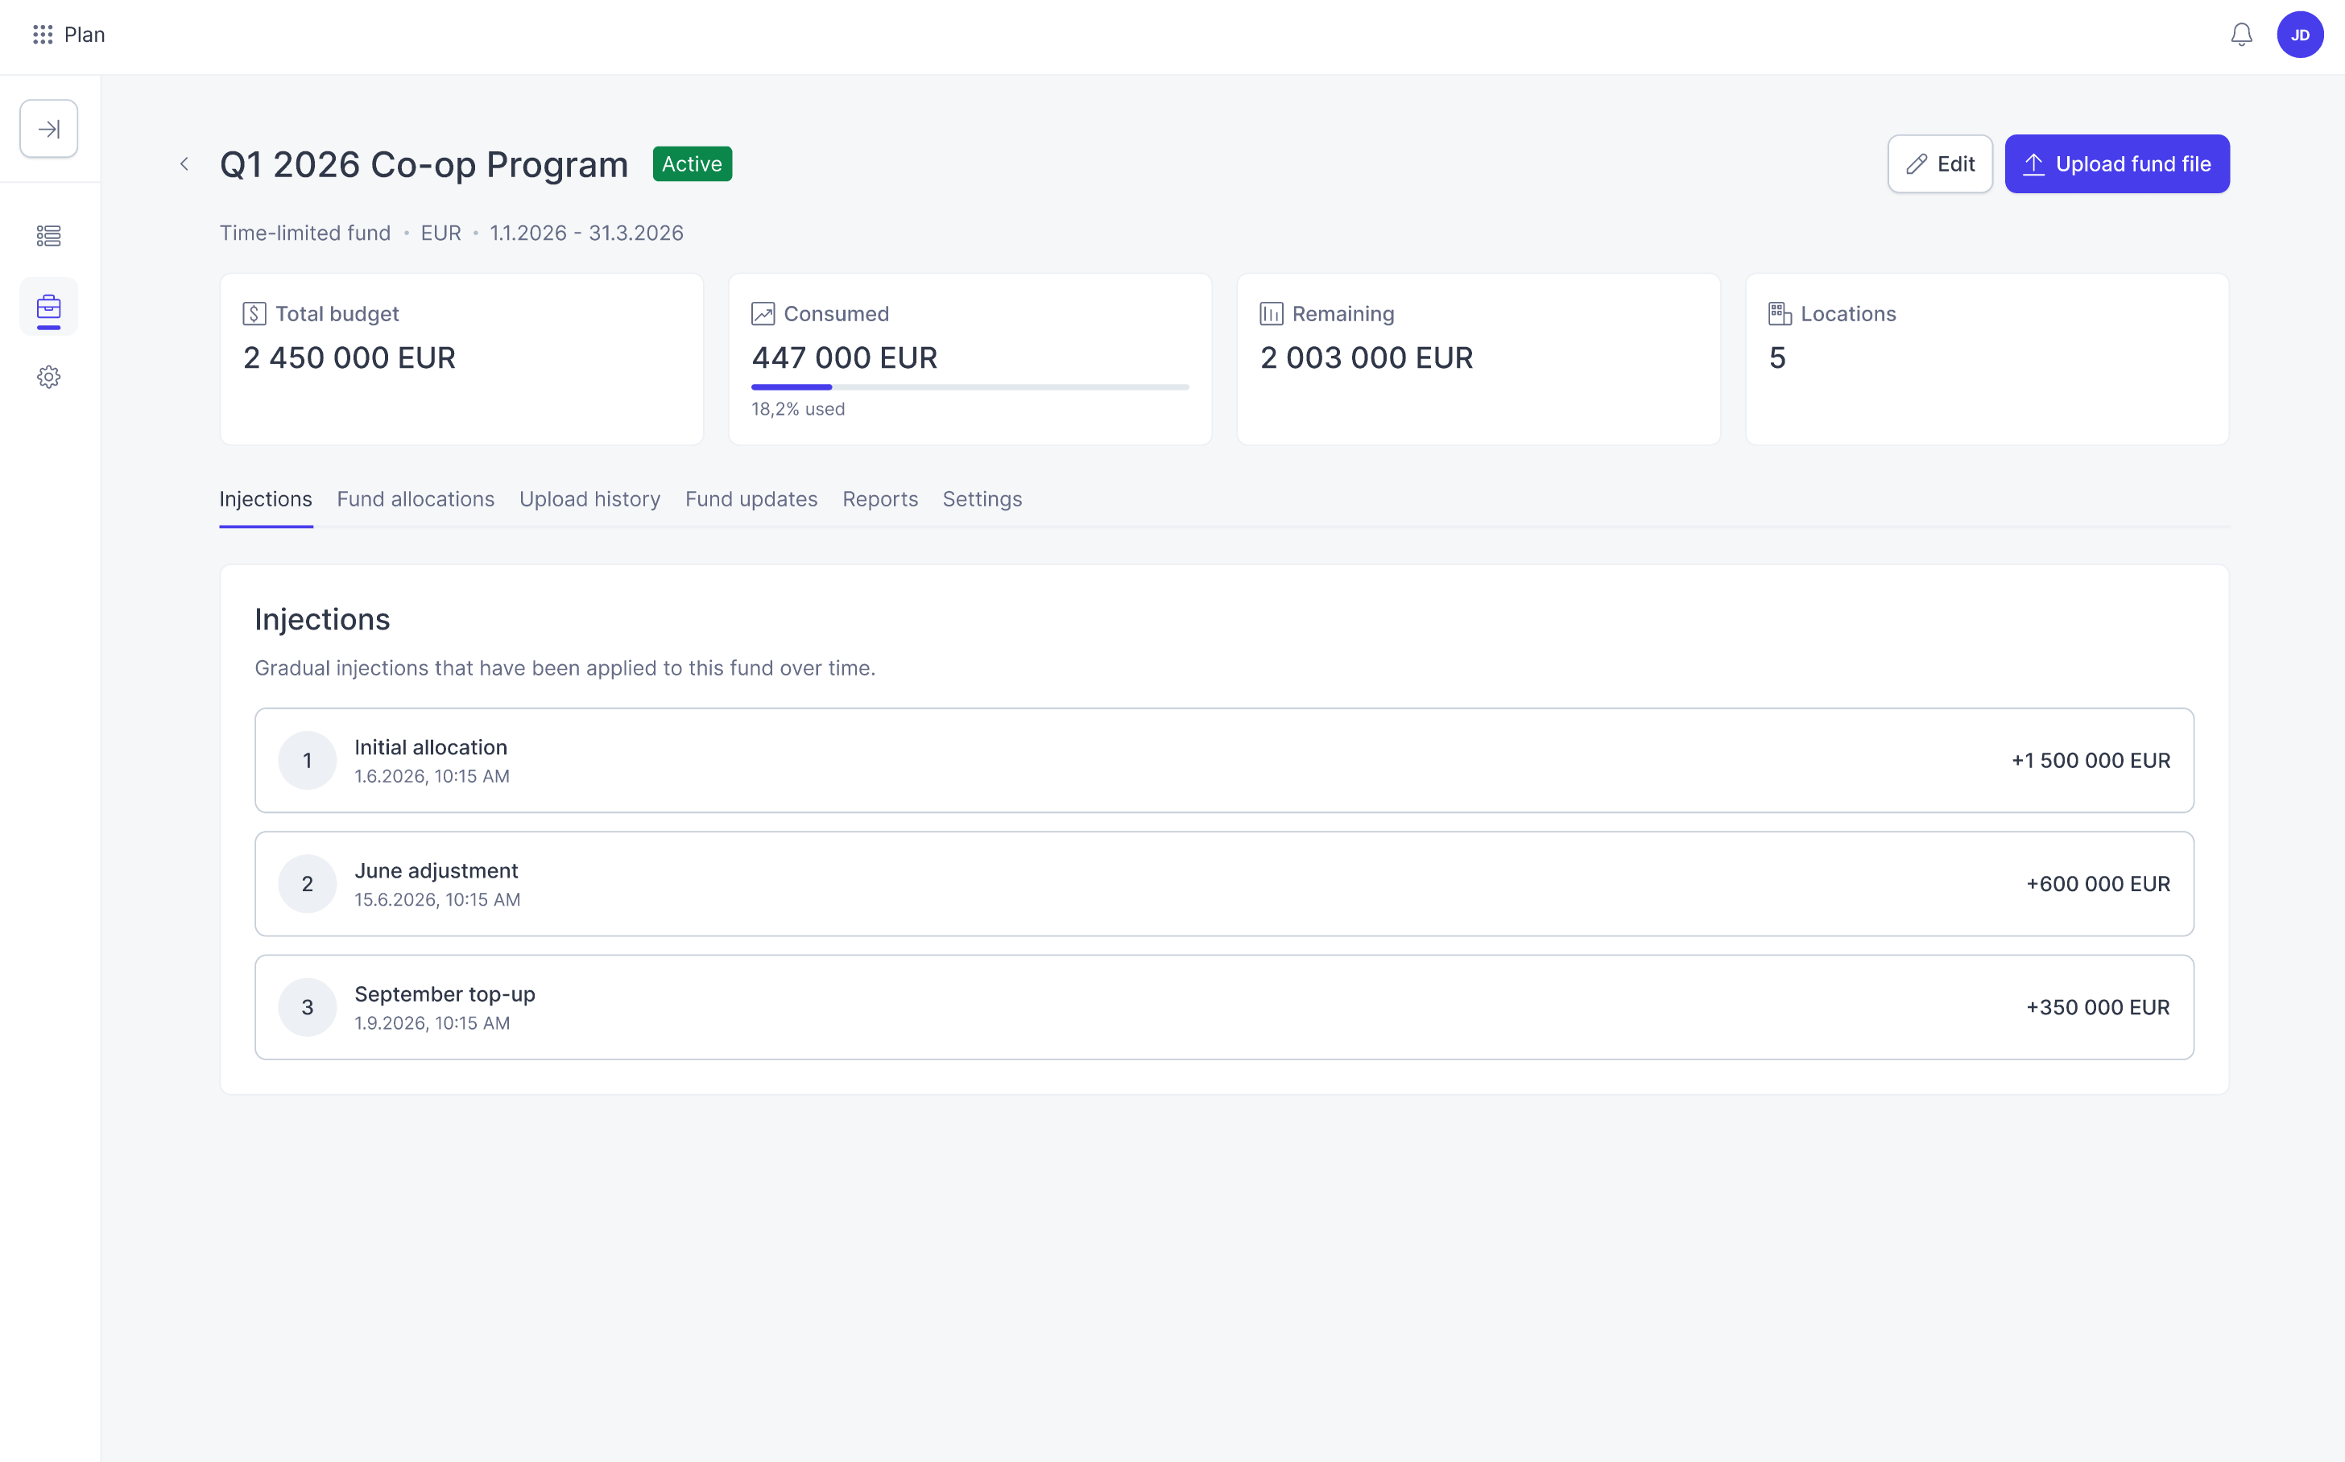2345x1462 pixels.
Task: Click the 447 000 EUR consumed value
Action: coord(844,359)
